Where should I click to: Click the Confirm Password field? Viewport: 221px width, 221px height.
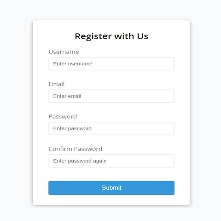click(x=111, y=161)
